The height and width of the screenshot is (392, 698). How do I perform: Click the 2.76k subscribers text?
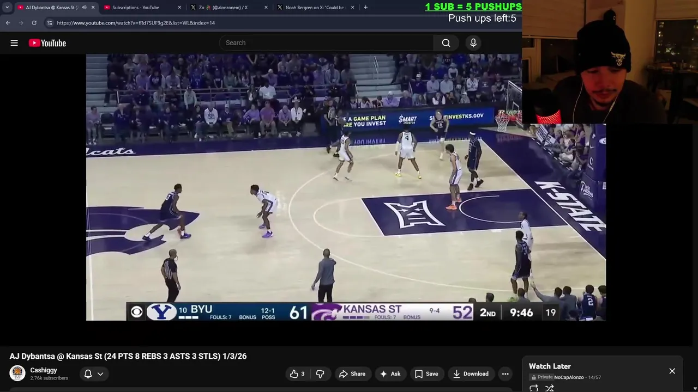49,378
